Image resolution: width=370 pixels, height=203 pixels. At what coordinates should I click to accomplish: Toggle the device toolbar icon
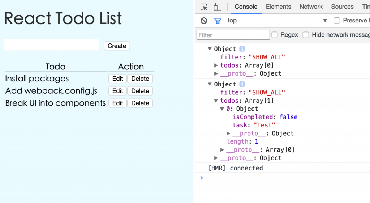coord(217,7)
